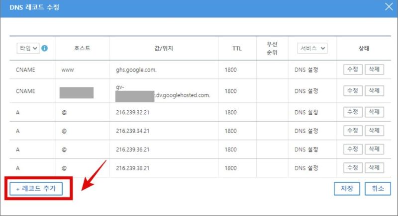Click 수정 for 216.239.36.21 record
Image resolution: width=398 pixels, height=216 pixels.
(353, 149)
